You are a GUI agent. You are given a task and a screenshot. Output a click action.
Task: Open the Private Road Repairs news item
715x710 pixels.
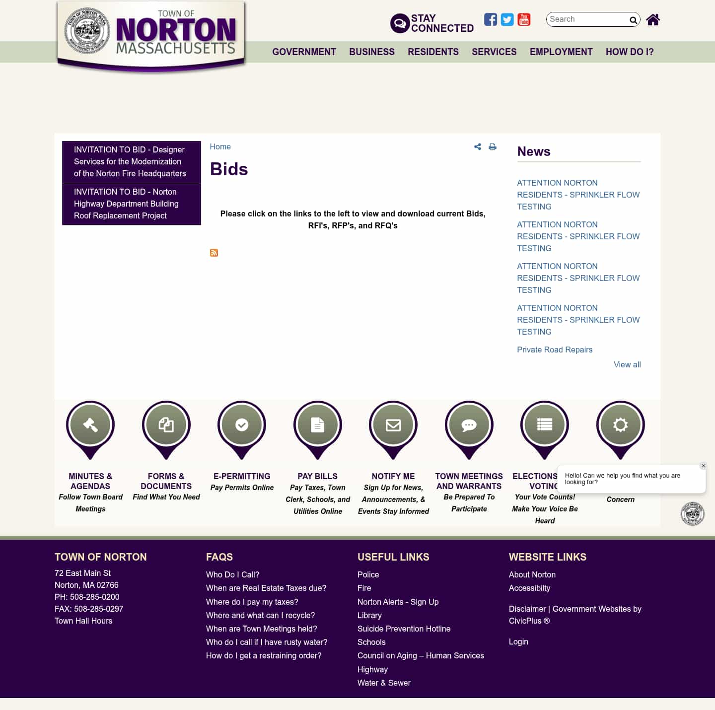(x=555, y=350)
